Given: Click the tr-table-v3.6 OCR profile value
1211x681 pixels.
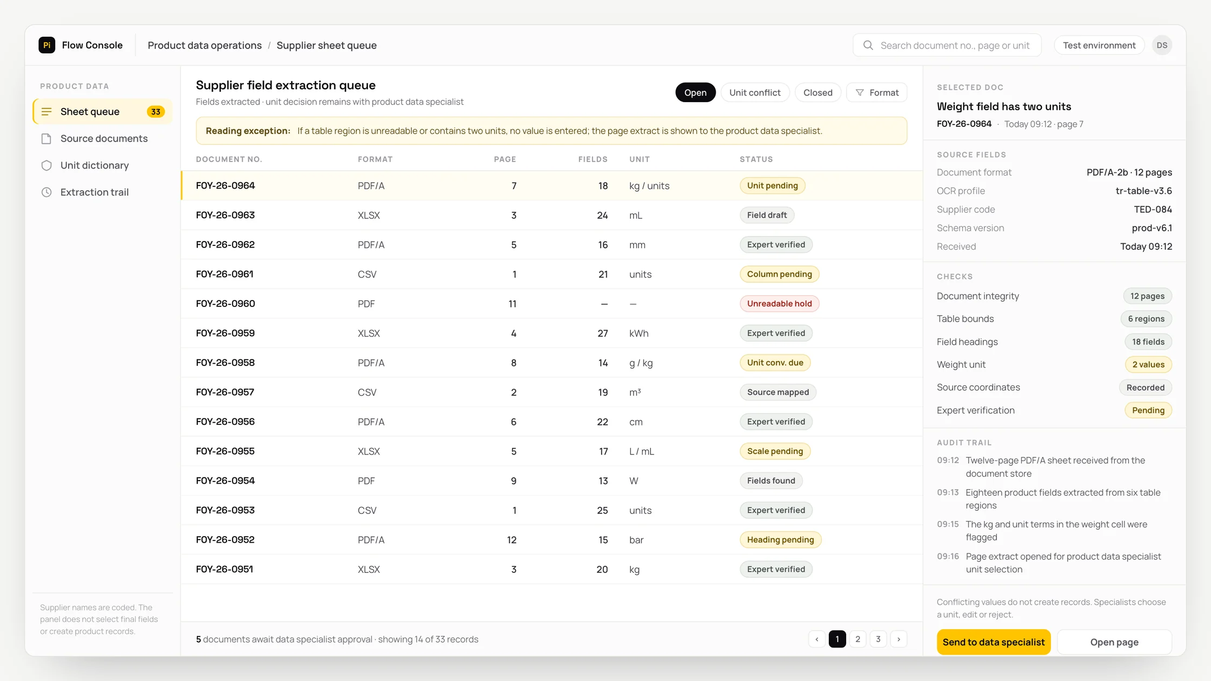Looking at the screenshot, I should coord(1143,191).
